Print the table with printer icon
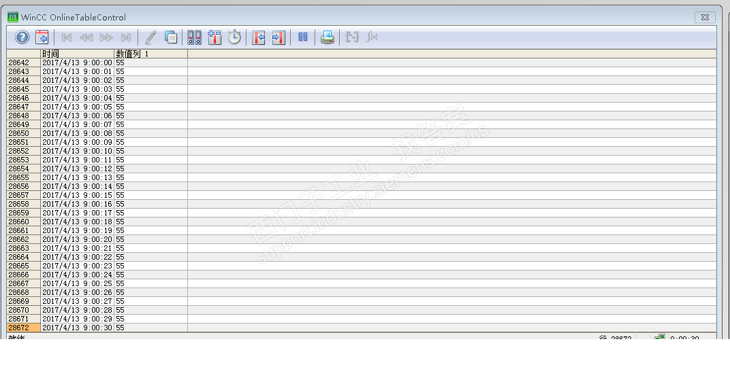730x367 pixels. point(328,37)
